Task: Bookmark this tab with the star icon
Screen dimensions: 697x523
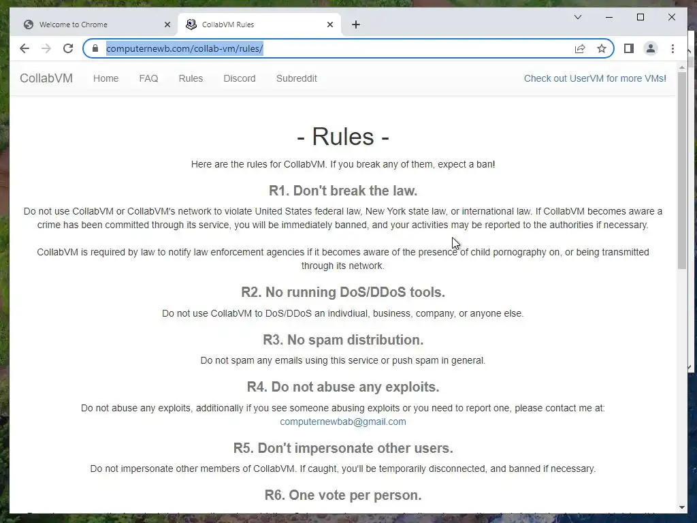Action: coord(602,48)
